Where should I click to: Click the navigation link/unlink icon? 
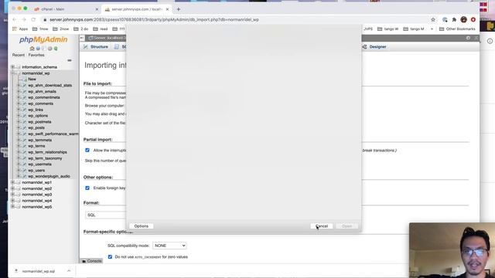(70, 60)
